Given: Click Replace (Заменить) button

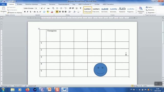Looking at the screenshot, I should pyautogui.click(x=150, y=10).
